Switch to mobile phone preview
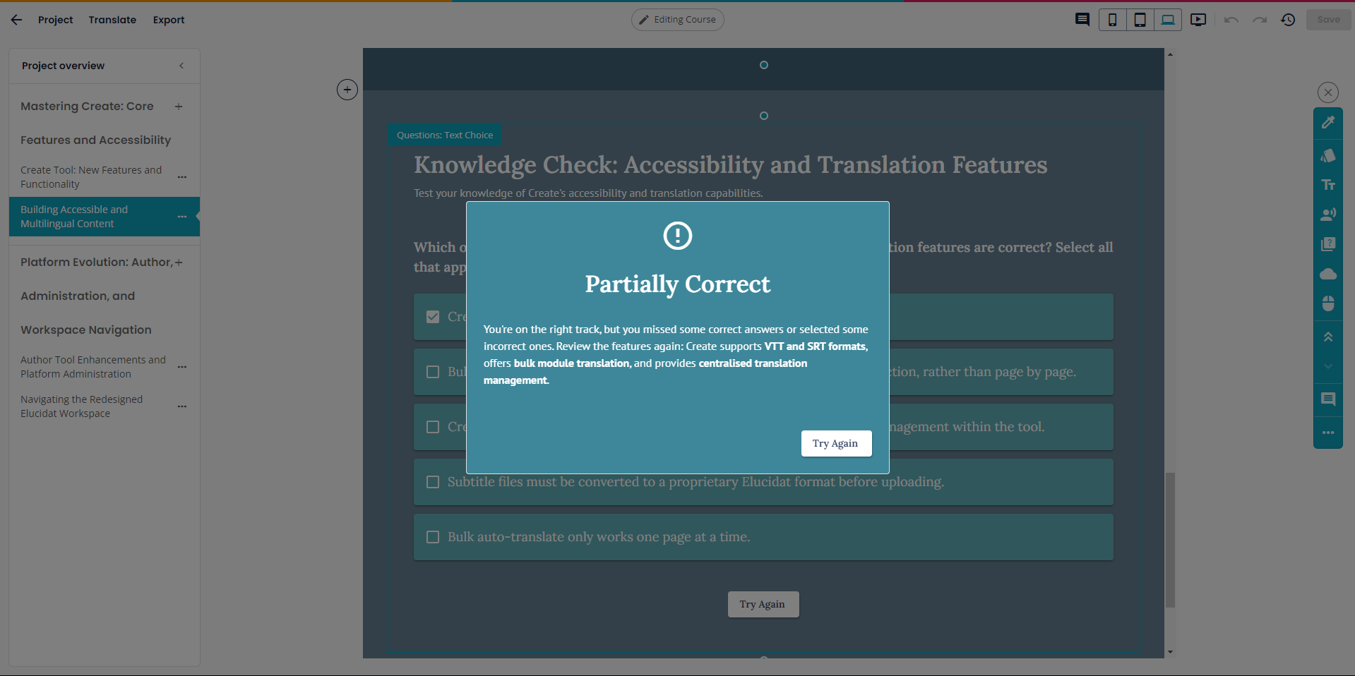Screen dimensions: 1355x676 pos(1112,20)
